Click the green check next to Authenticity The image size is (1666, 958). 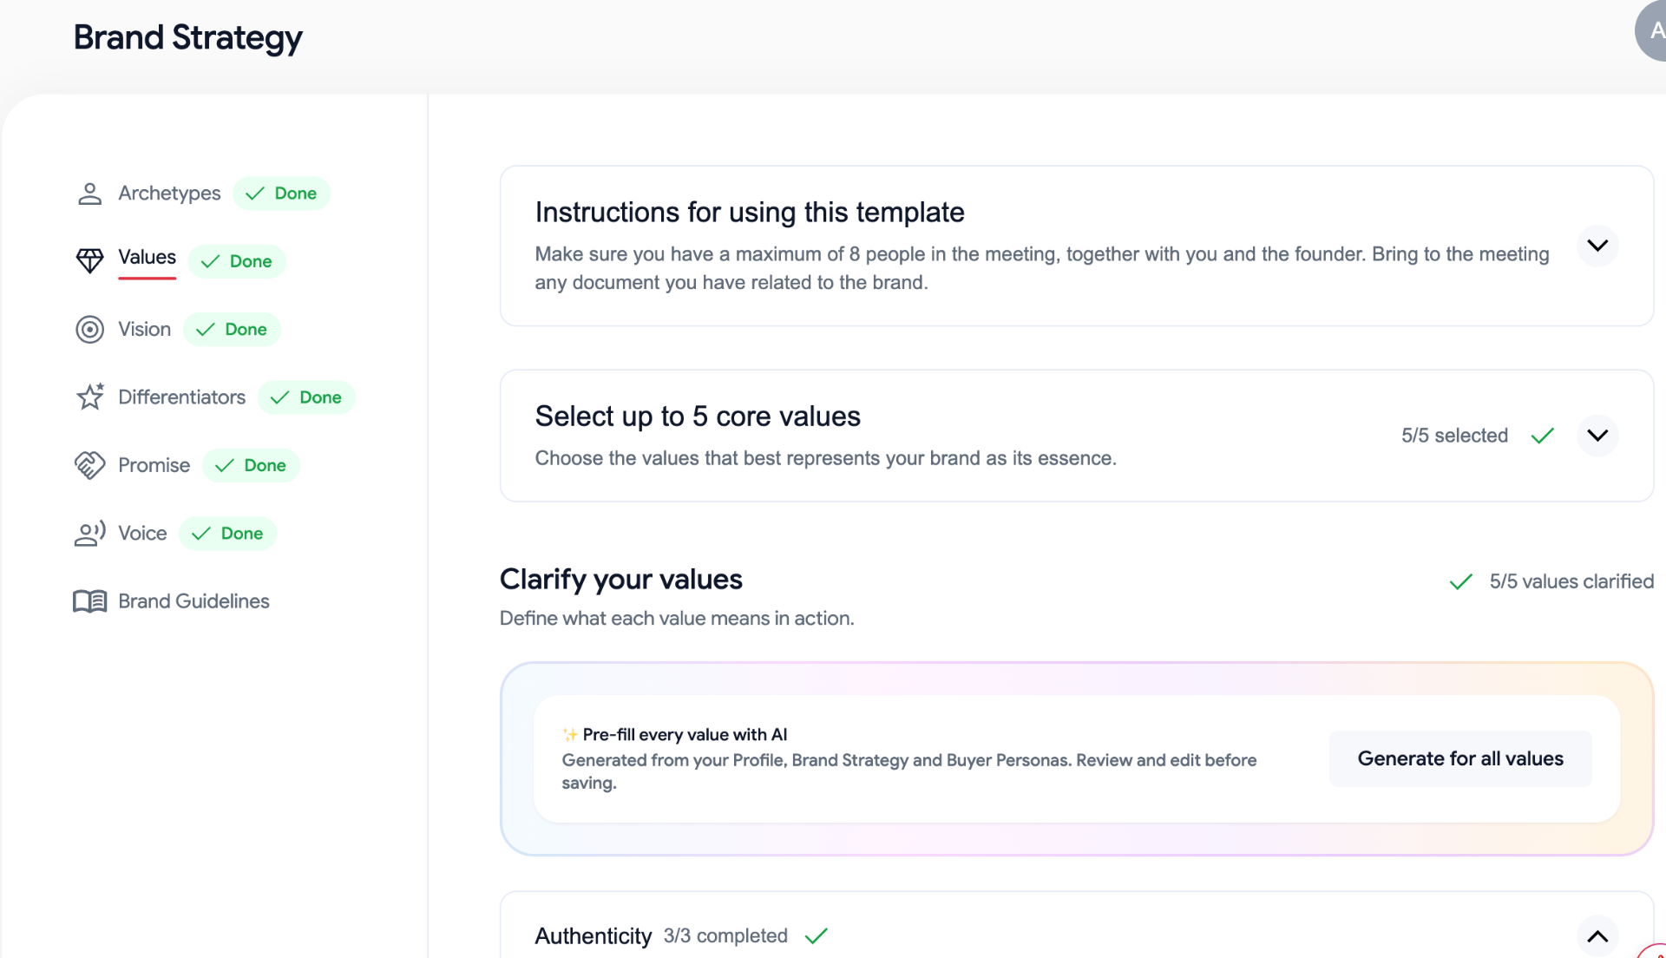(817, 935)
